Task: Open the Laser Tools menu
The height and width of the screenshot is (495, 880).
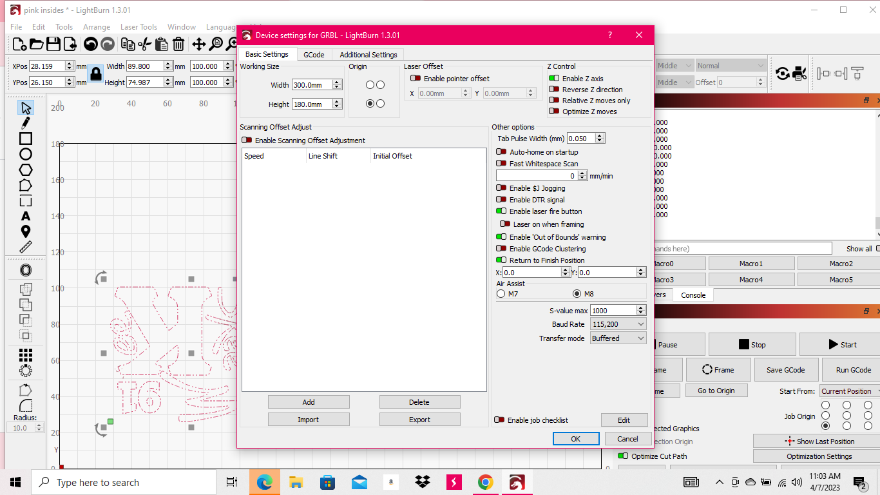Action: click(x=139, y=27)
